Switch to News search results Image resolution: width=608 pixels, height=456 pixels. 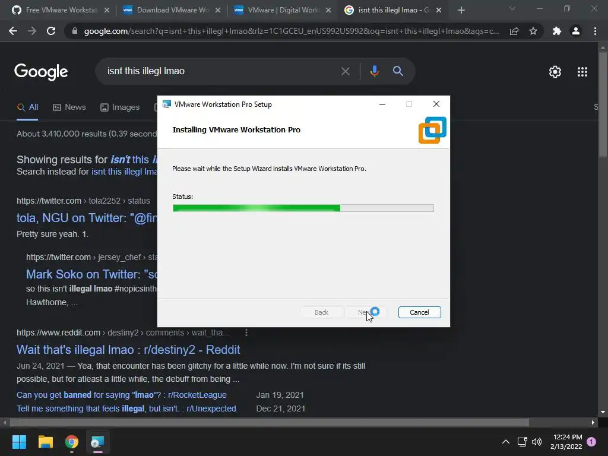point(69,107)
